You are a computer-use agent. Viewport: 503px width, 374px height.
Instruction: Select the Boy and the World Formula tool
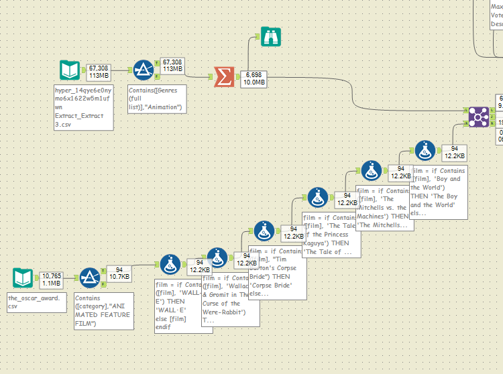tap(425, 150)
